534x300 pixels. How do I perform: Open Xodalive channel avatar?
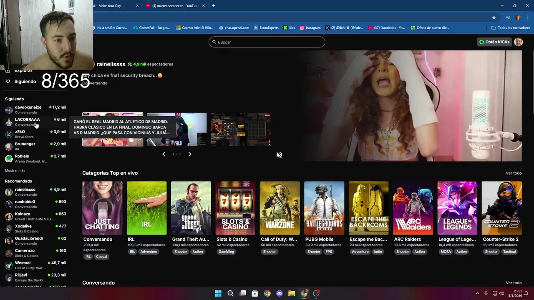[9, 229]
